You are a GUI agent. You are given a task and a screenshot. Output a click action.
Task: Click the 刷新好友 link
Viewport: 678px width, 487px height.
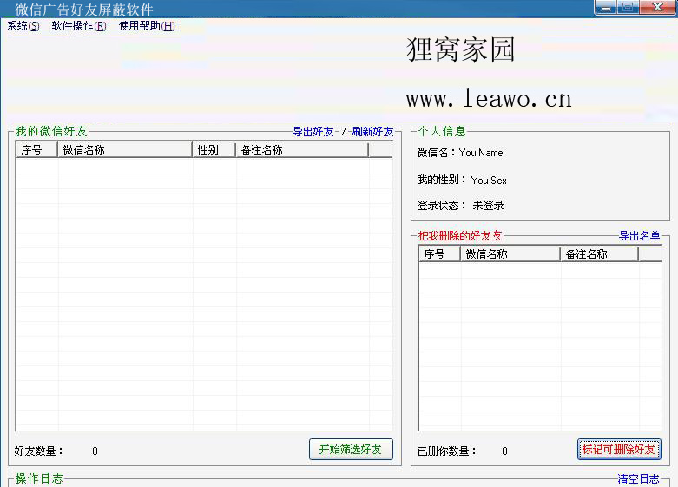(372, 131)
